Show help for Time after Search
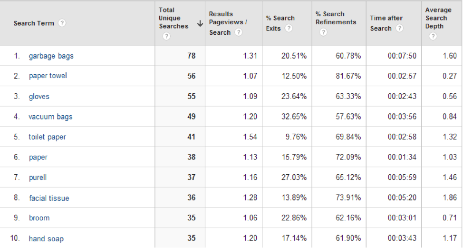This screenshot has width=463, height=248. [399, 29]
